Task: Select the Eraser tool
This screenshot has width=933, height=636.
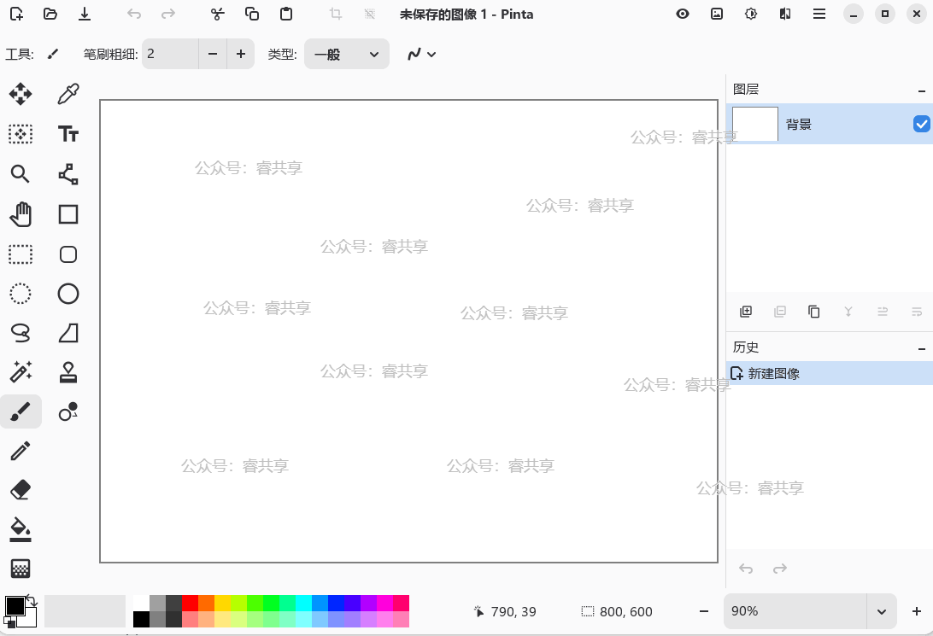Action: coord(21,489)
